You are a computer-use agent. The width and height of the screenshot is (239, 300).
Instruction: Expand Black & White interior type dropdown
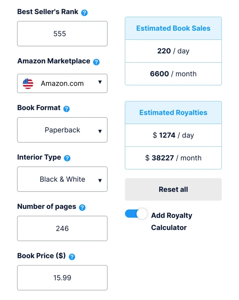tap(62, 179)
